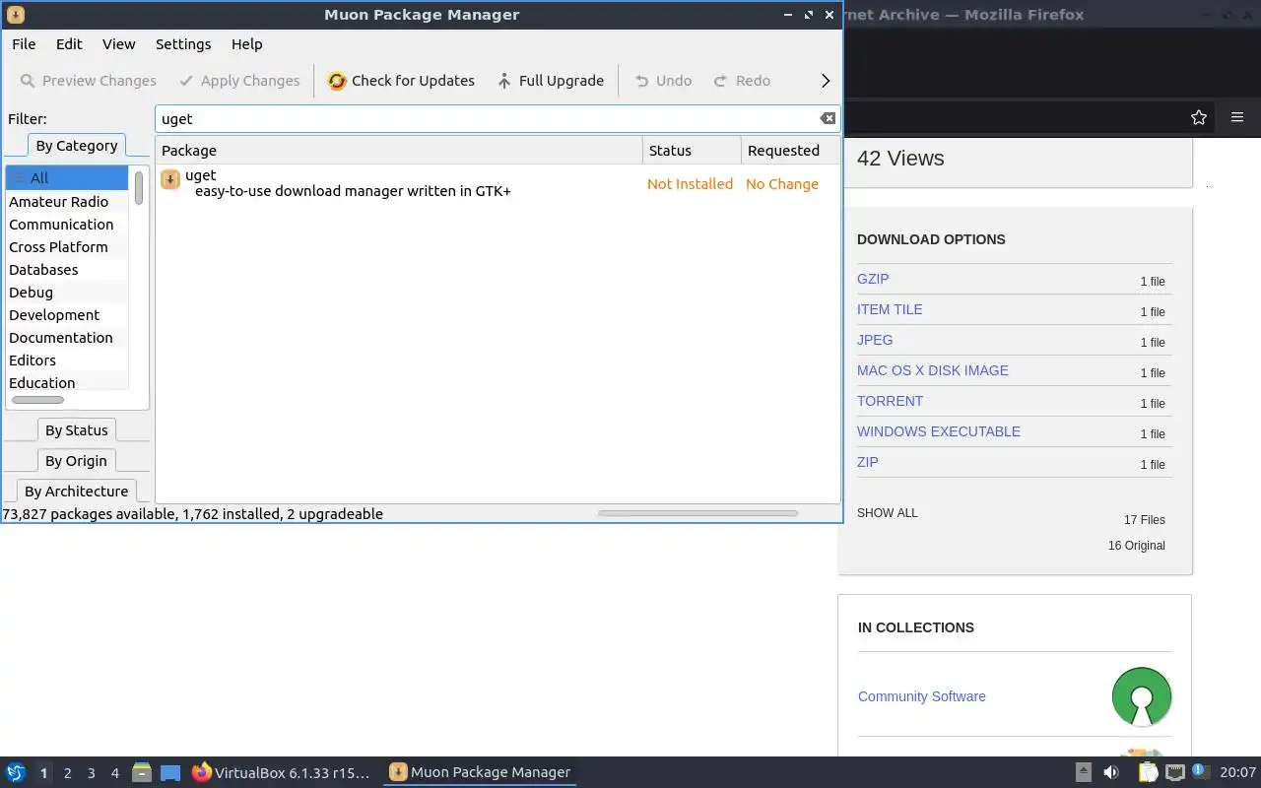Select the All category
1261x788 pixels.
tap(67, 178)
